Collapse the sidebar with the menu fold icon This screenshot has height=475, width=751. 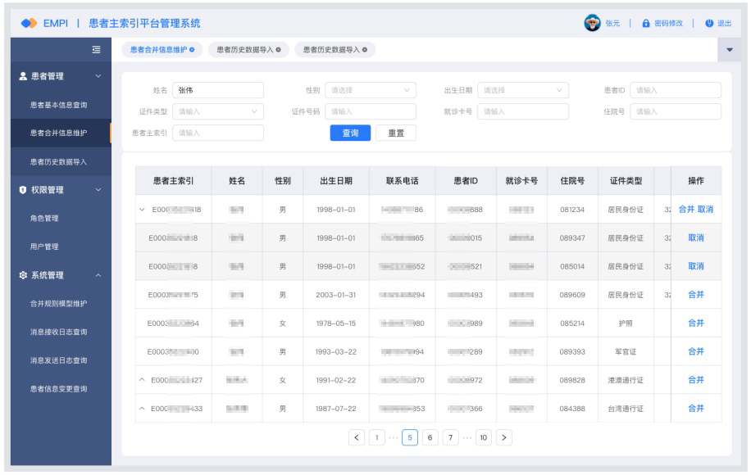coord(96,50)
